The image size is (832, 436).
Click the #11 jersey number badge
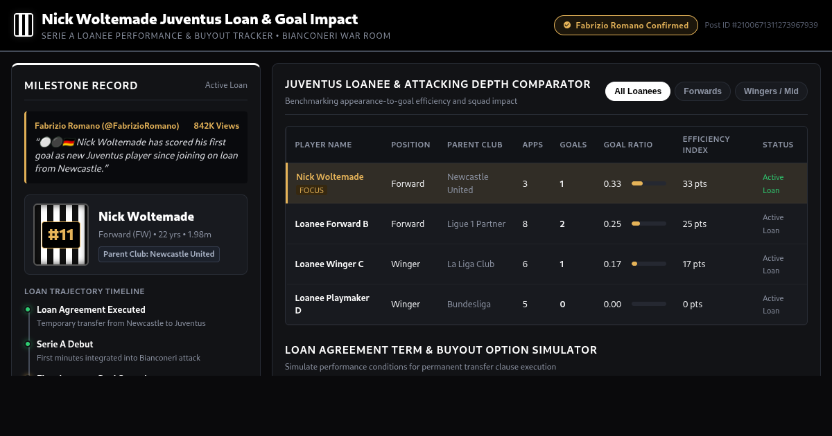[x=61, y=235]
